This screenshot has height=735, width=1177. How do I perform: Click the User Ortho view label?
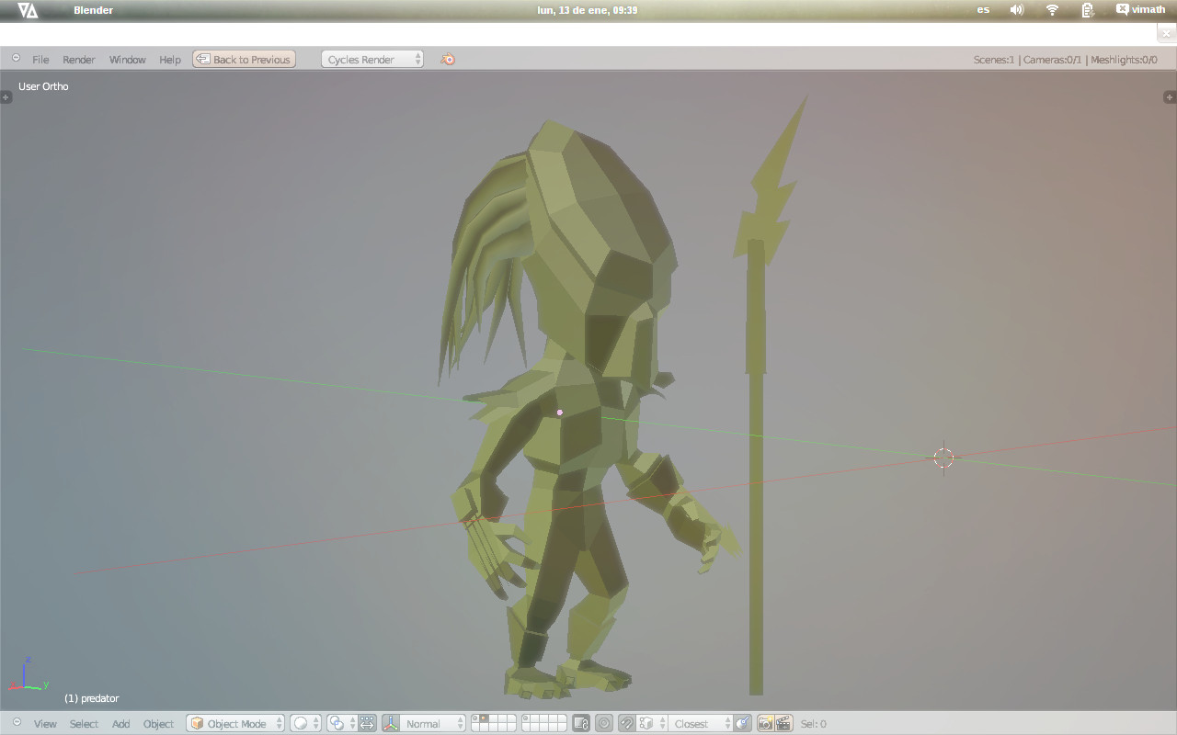43,86
